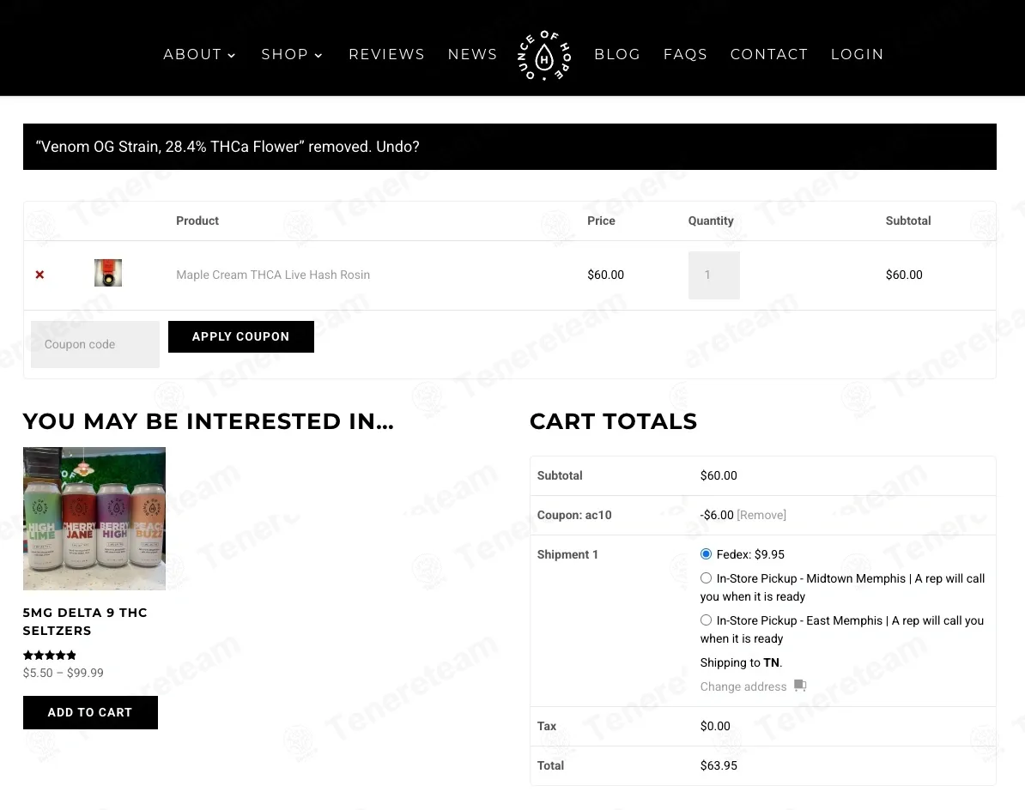
Task: Choose In-Store Pickup Midtown Memphis
Action: click(706, 578)
